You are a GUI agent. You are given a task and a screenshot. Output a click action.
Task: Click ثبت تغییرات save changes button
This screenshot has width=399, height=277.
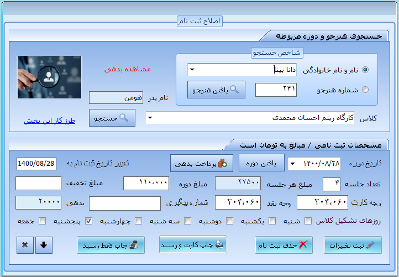(353, 245)
